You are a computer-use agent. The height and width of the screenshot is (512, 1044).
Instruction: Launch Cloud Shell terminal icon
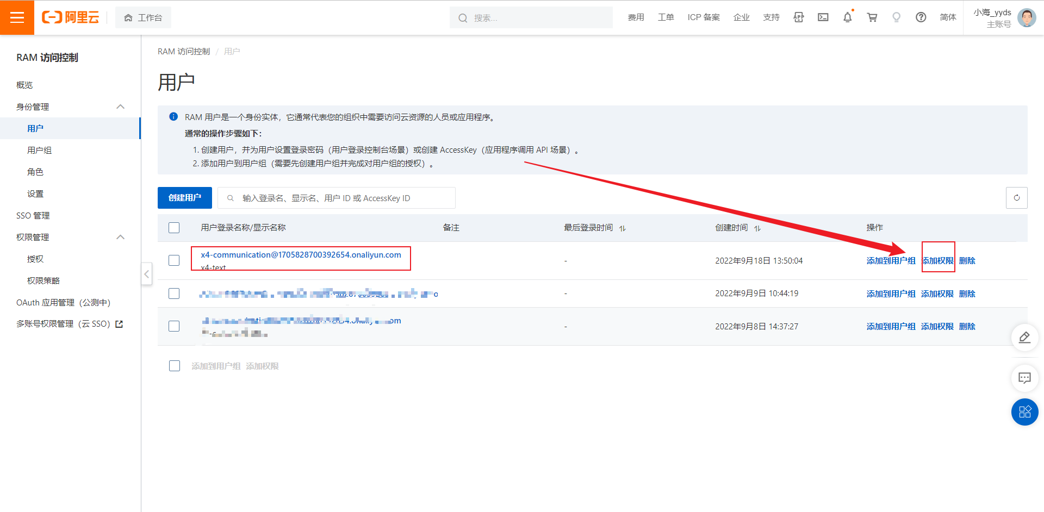point(823,17)
